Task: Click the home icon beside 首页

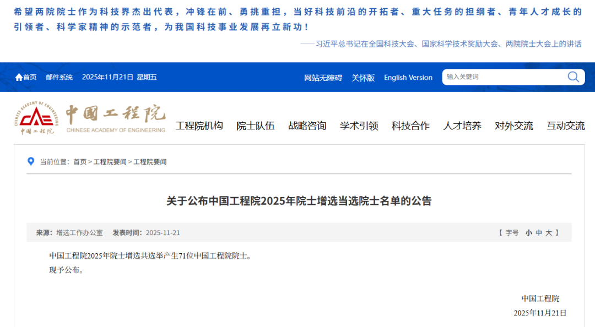Action: [19, 78]
